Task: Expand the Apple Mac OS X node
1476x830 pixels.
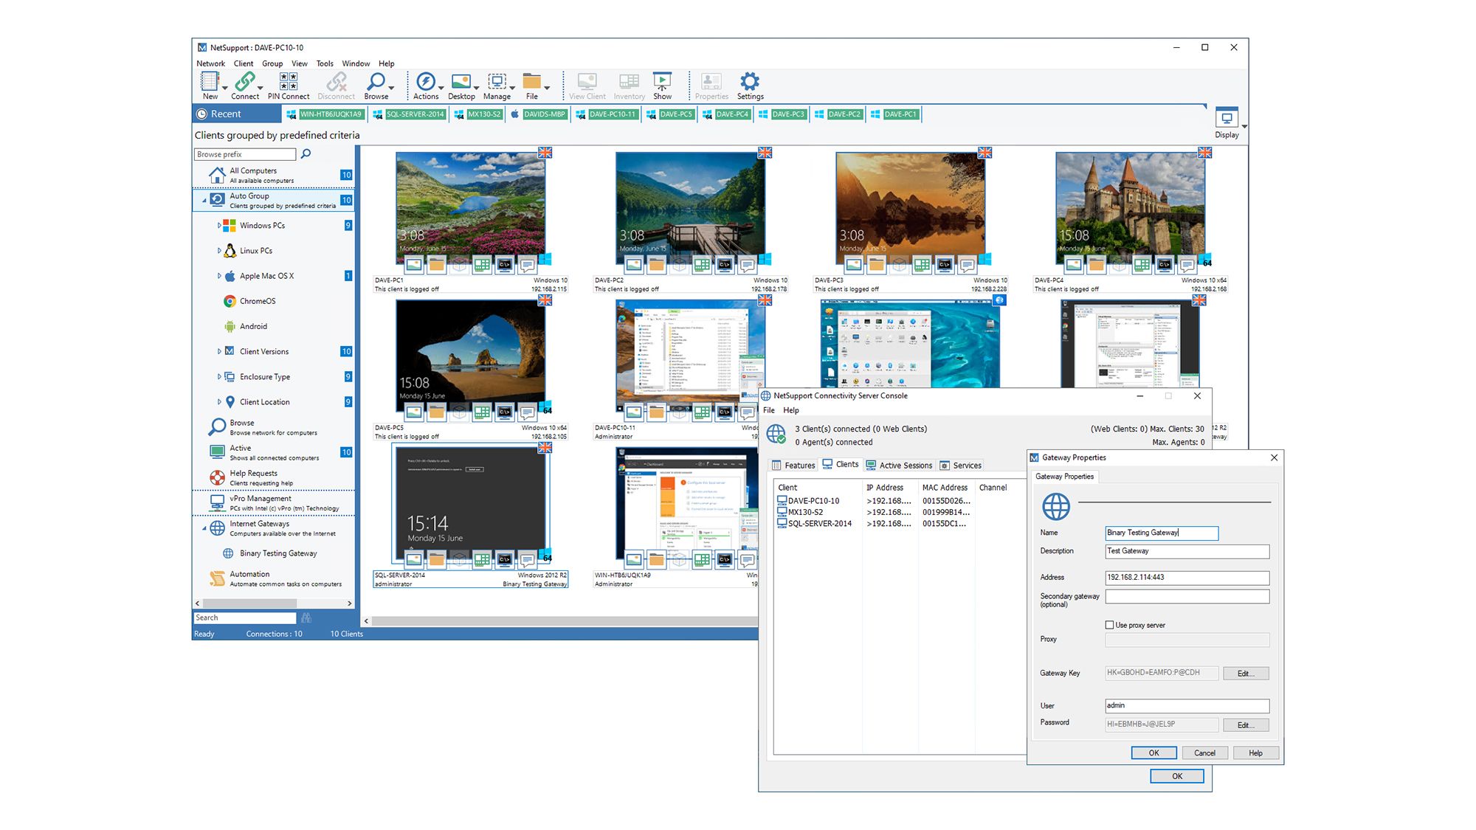Action: pos(219,276)
